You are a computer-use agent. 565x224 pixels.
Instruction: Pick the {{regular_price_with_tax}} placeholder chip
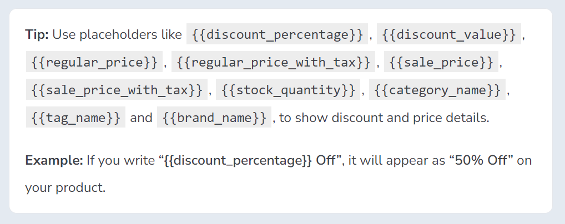click(274, 62)
